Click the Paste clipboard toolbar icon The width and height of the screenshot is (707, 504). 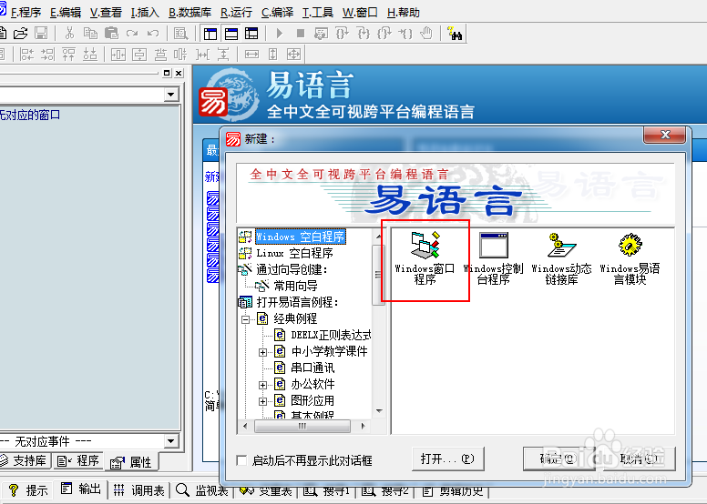click(x=111, y=34)
